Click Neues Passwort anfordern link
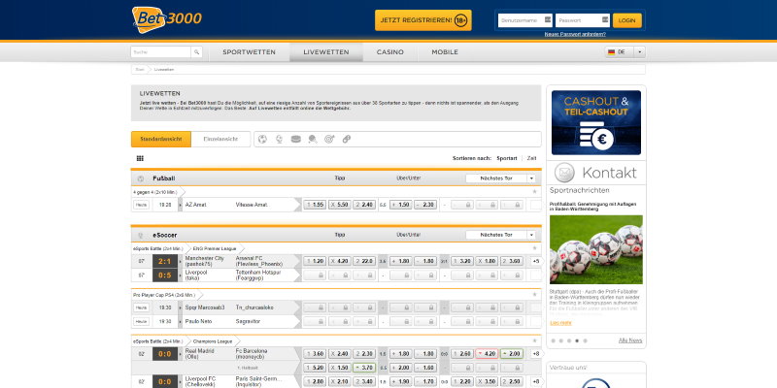777x388 pixels. point(575,34)
